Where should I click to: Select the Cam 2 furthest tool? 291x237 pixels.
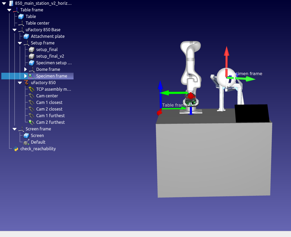tap(51, 122)
